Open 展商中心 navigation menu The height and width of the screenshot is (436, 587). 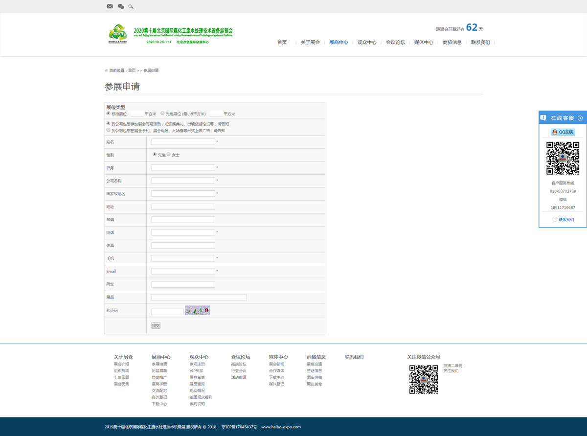point(339,43)
